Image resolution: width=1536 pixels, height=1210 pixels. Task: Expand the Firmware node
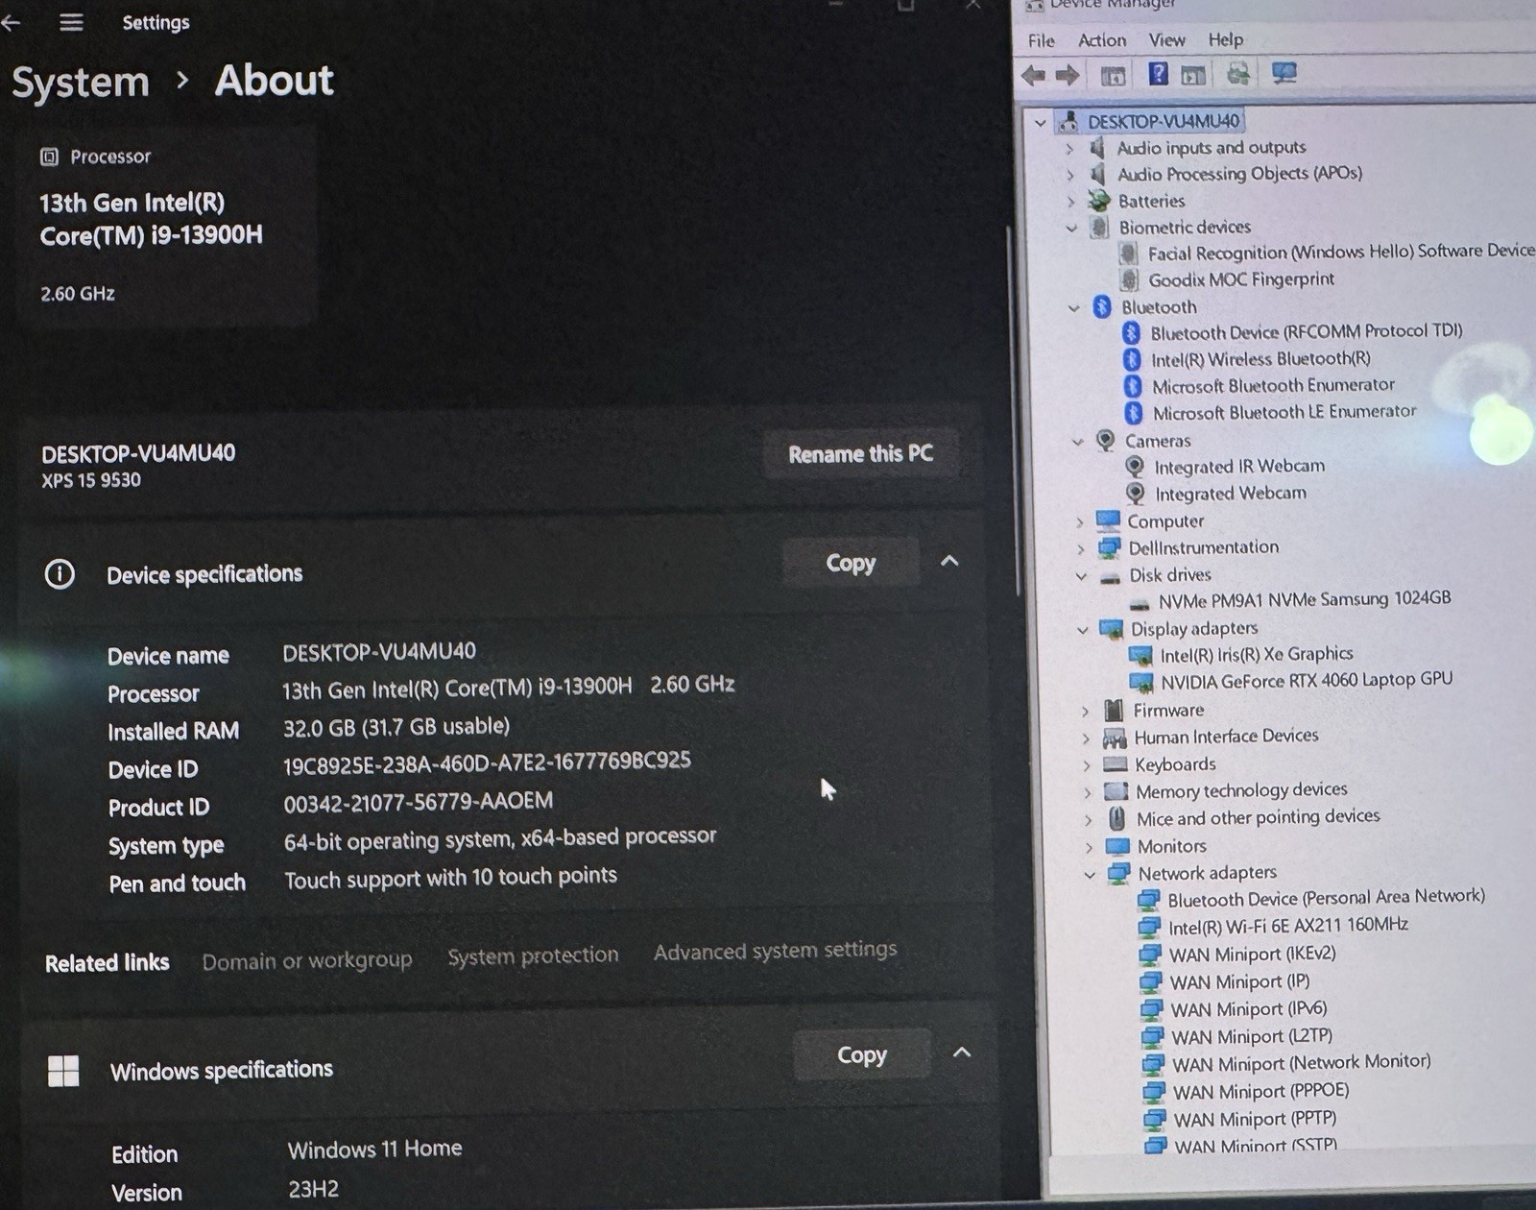(x=1085, y=712)
